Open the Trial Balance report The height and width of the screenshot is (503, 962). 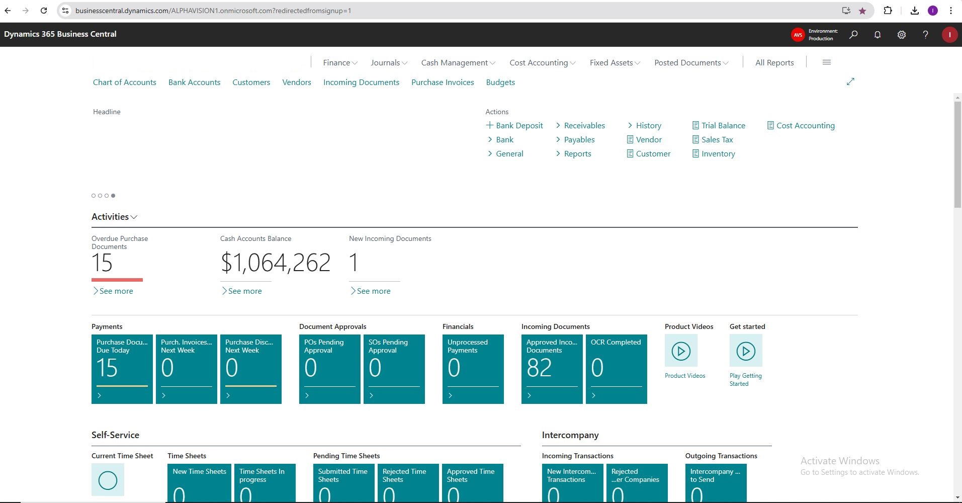coord(719,125)
